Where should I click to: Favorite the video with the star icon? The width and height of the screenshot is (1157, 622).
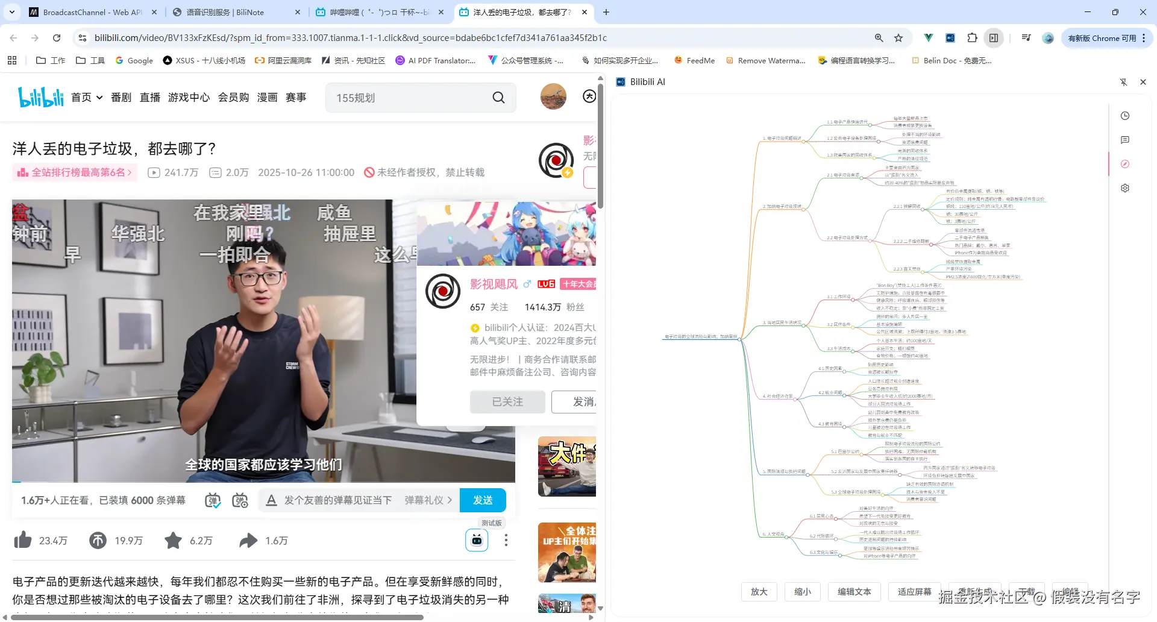coord(173,540)
